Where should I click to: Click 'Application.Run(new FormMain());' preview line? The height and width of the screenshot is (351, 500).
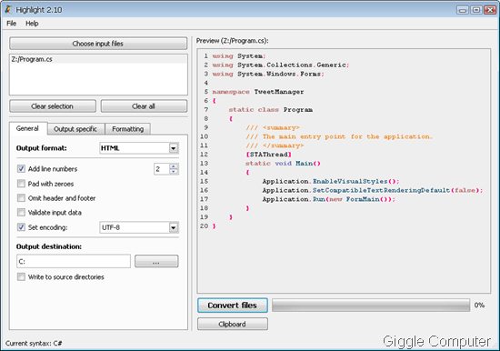(x=329, y=199)
